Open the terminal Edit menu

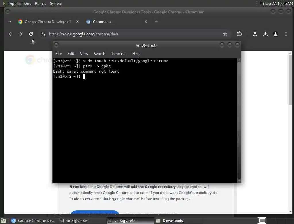pyautogui.click(x=71, y=54)
